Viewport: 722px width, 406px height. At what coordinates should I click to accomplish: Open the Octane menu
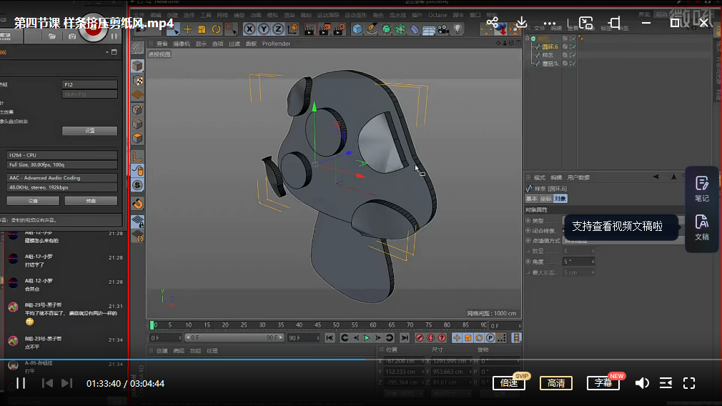click(x=437, y=15)
